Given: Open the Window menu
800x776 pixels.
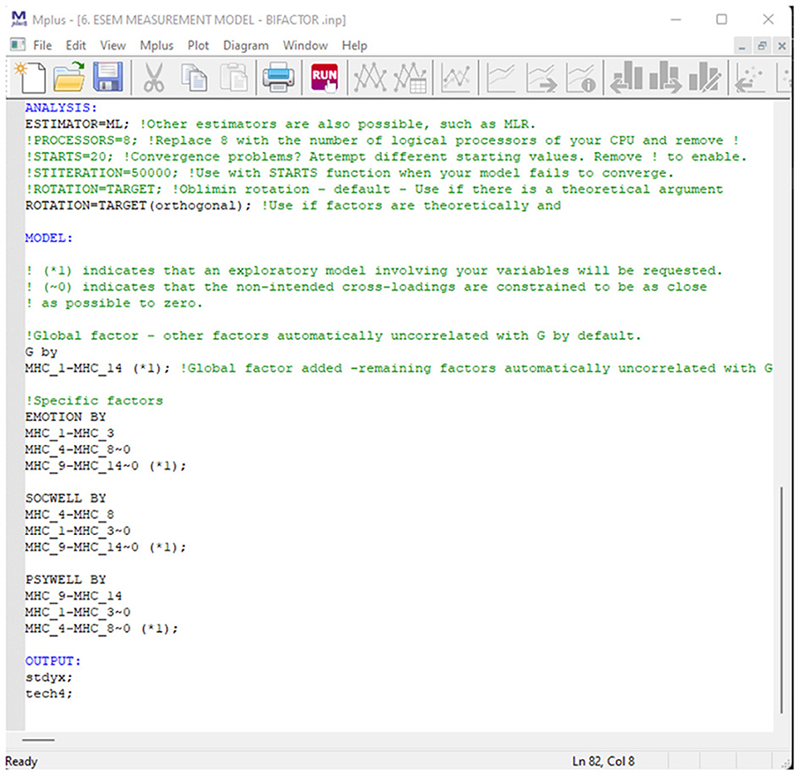Looking at the screenshot, I should coord(305,45).
